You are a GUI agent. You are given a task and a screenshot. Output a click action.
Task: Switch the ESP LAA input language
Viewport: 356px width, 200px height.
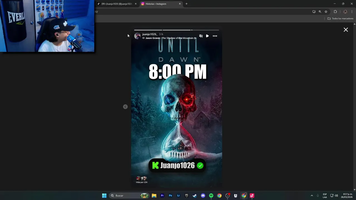coord(325,196)
